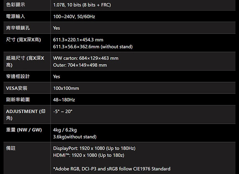Click the 刷新率範圍 row label
Viewport: 239px width, 174px height.
coord(18,100)
